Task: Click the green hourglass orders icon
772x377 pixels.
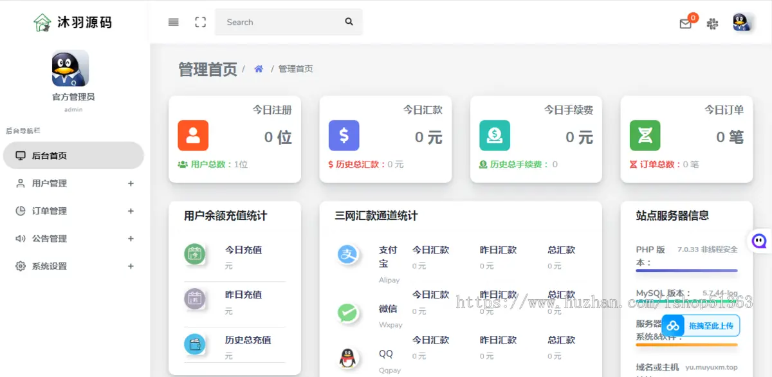Action: [x=645, y=136]
